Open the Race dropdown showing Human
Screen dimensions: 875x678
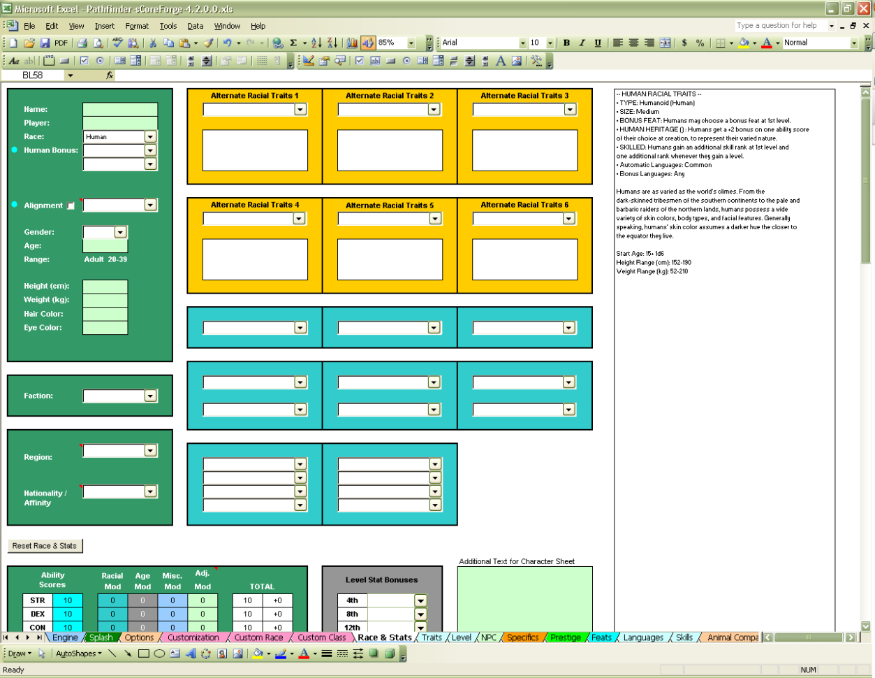tap(149, 136)
